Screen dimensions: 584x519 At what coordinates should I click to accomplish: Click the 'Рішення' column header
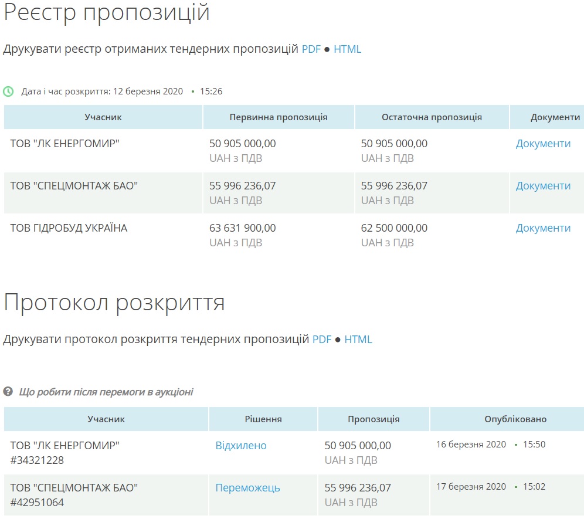pyautogui.click(x=263, y=419)
